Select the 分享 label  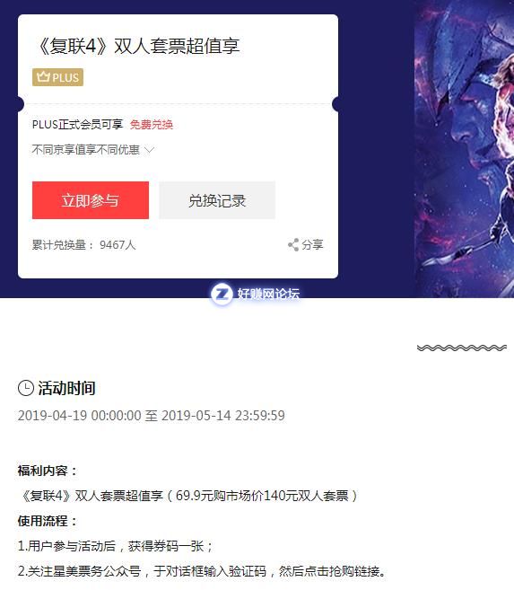click(x=312, y=244)
